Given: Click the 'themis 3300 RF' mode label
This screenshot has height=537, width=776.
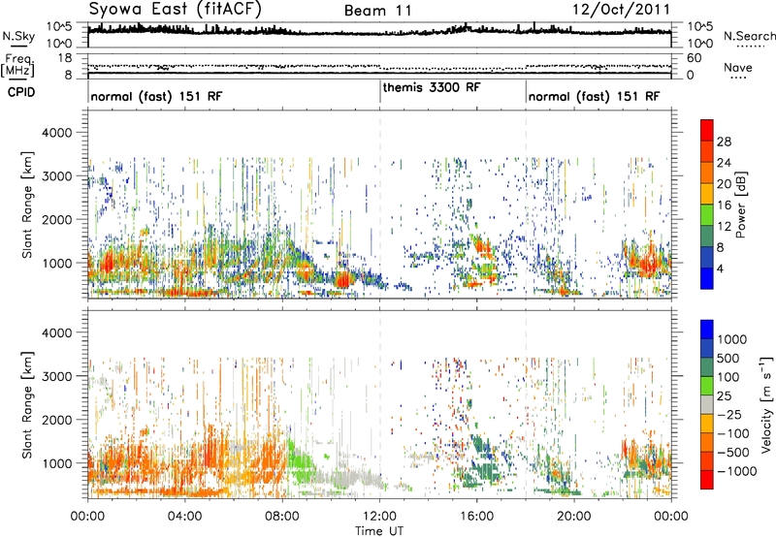Looking at the screenshot, I should pyautogui.click(x=432, y=87).
